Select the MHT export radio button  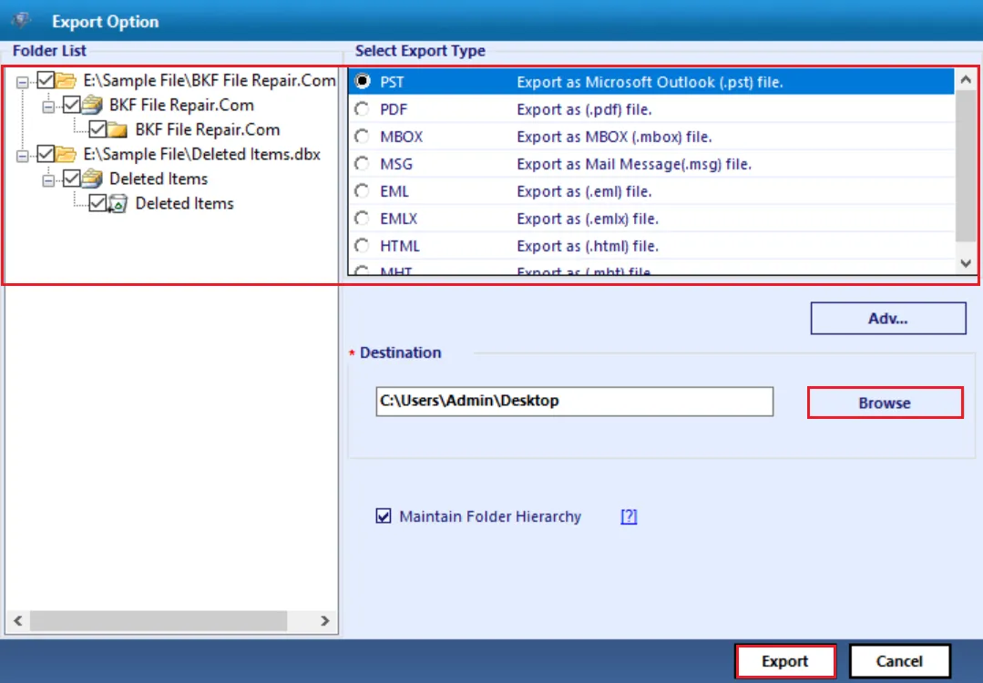click(363, 270)
